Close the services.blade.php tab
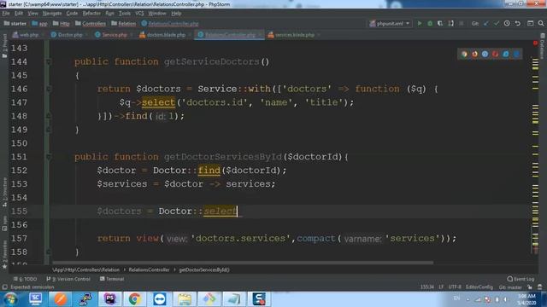This screenshot has width=547, height=307. (x=318, y=35)
